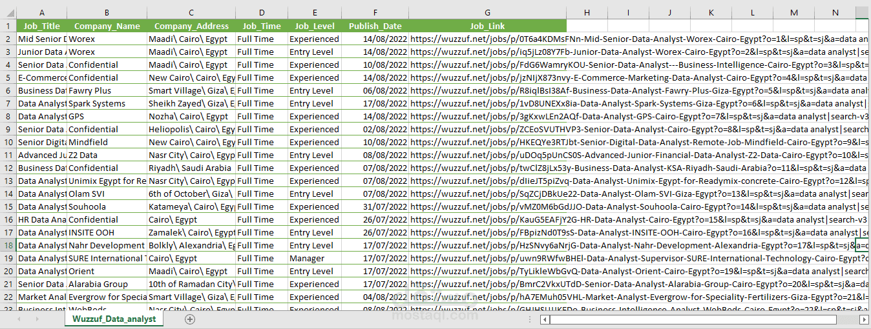Click the next-sheet navigation arrow
871x329 pixels.
(x=37, y=319)
